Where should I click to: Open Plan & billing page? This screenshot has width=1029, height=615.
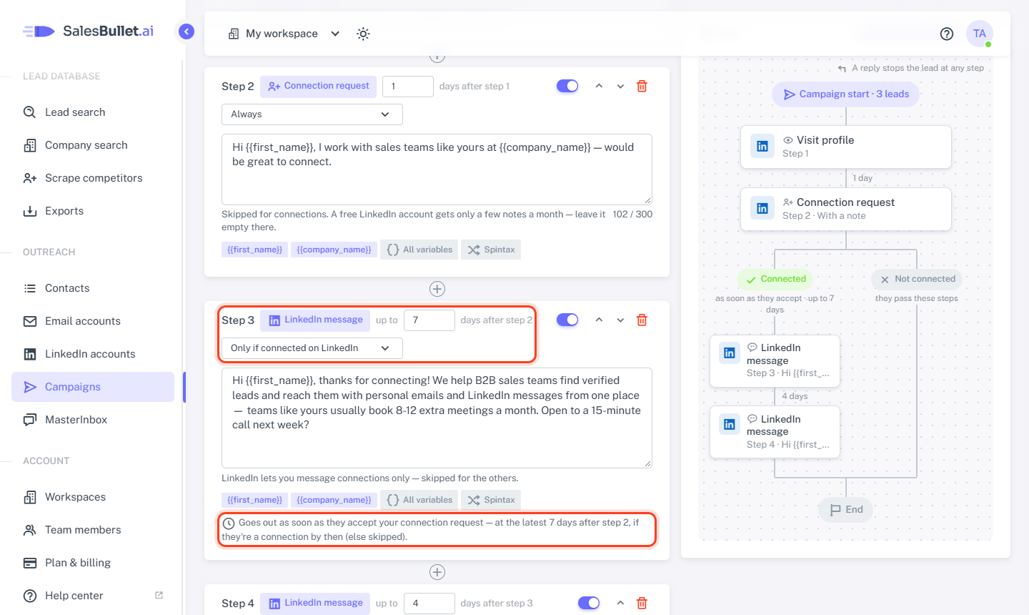point(93,563)
